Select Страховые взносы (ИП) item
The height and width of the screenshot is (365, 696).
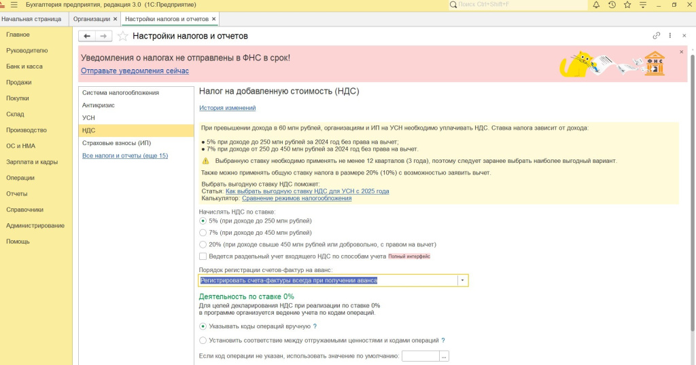point(136,143)
